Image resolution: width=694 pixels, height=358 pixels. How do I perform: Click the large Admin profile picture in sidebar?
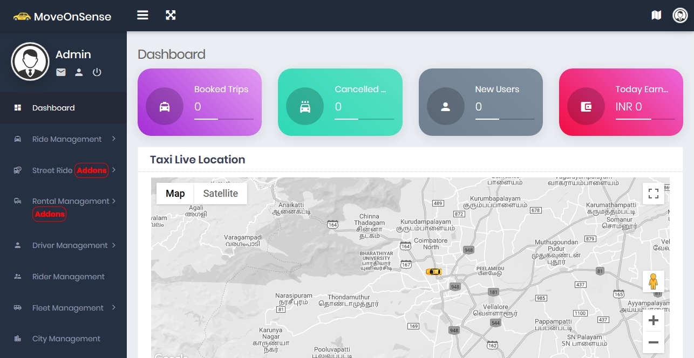click(30, 61)
